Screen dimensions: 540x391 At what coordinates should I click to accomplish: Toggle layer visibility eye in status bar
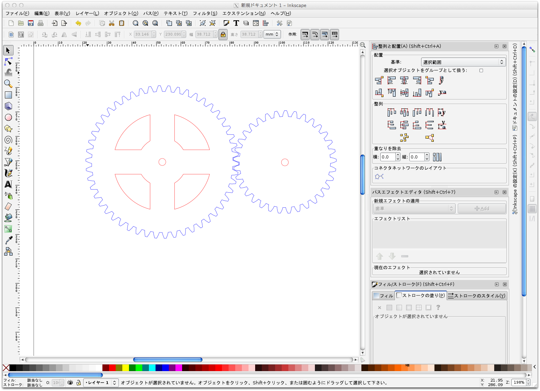coord(70,383)
